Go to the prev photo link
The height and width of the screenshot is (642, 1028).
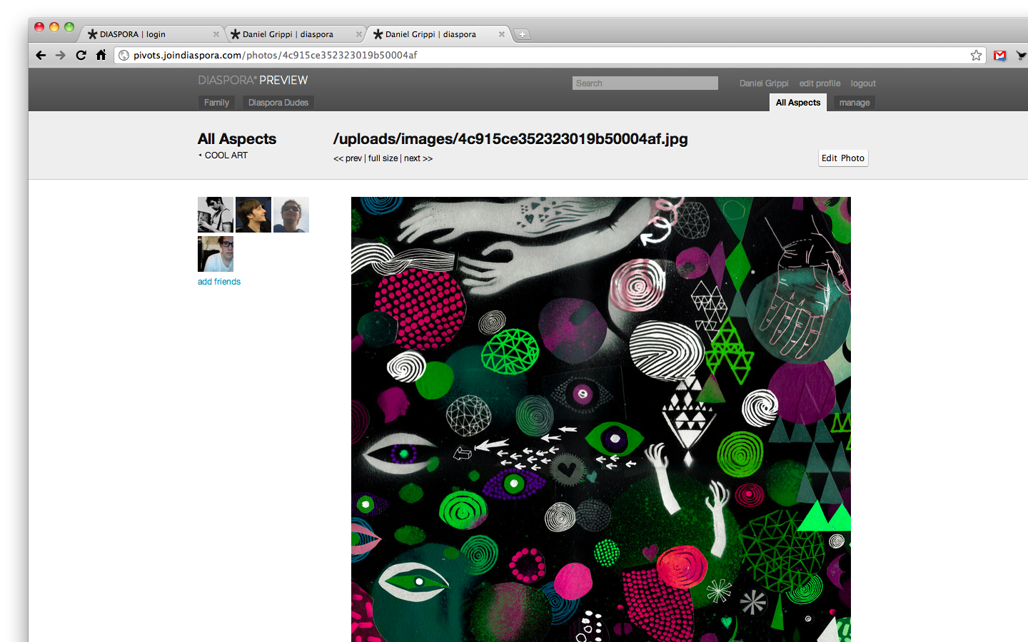348,158
